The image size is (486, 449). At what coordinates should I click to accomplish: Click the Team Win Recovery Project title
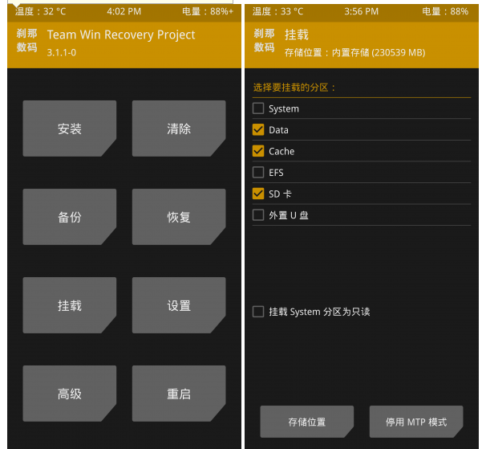point(121,35)
